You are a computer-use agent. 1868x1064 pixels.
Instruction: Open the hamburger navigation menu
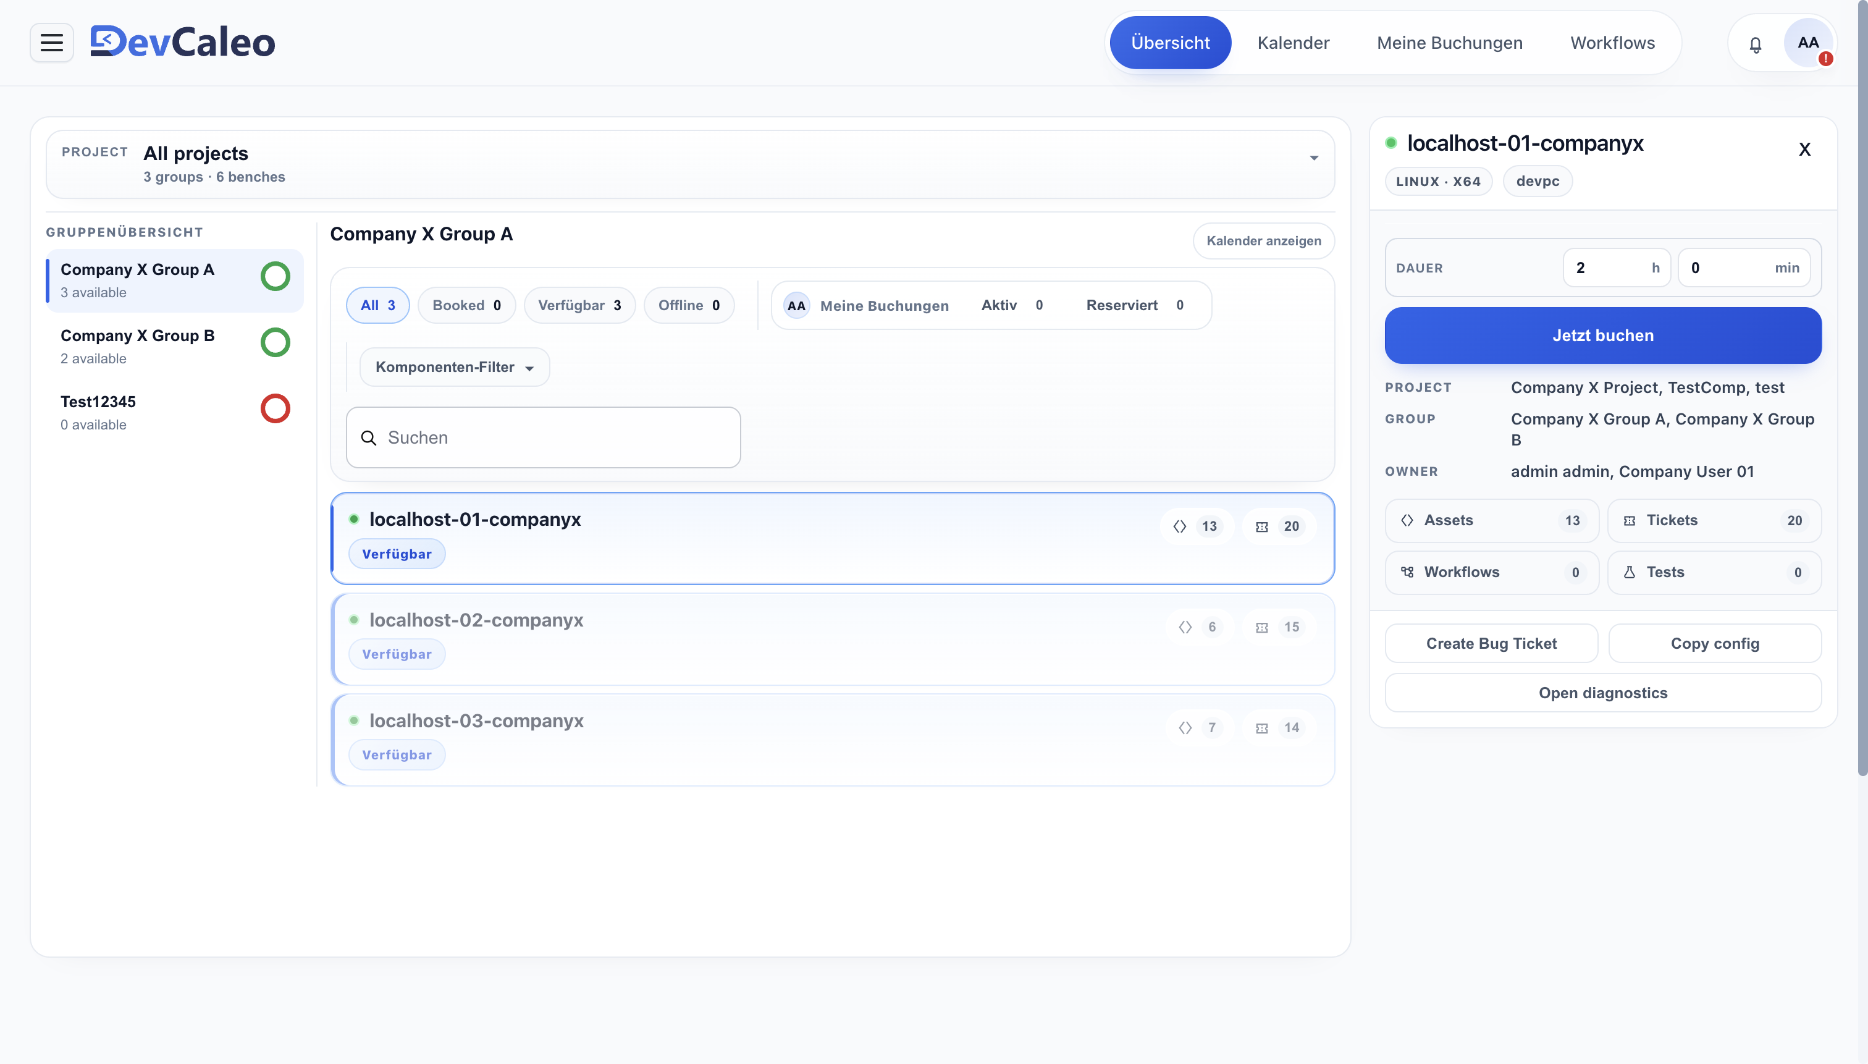point(51,43)
